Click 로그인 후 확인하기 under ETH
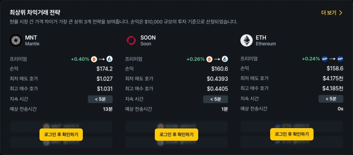The height and width of the screenshot is (155, 353). 292,134
